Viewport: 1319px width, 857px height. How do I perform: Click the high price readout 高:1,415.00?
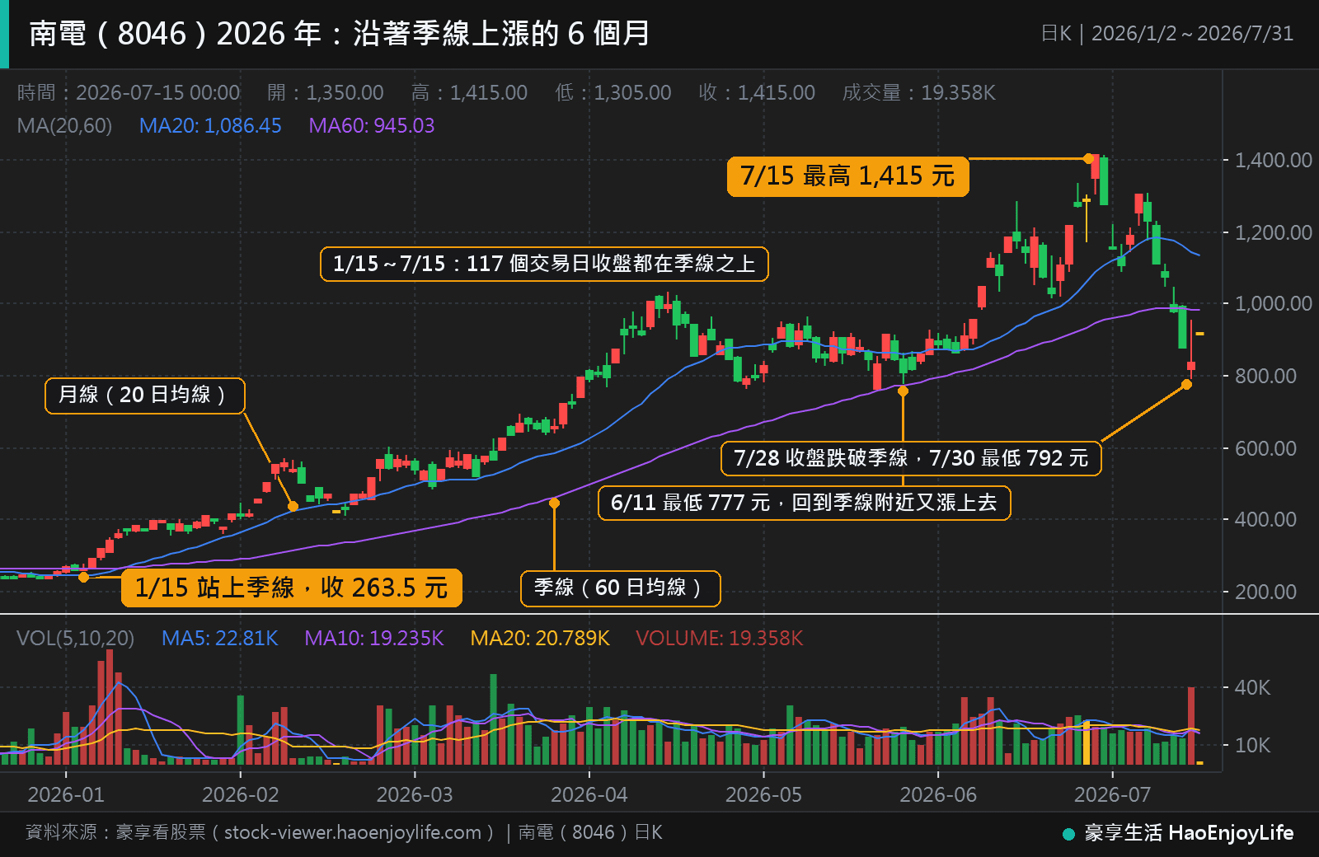[x=469, y=92]
